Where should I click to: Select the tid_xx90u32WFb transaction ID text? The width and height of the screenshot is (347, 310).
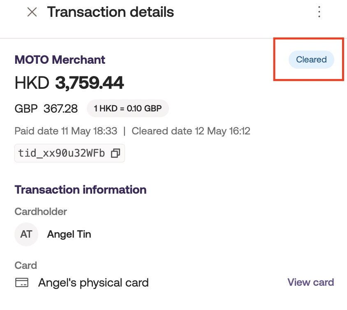click(x=62, y=153)
